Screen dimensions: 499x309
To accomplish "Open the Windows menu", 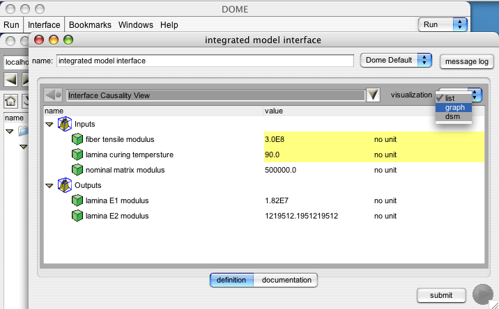I will click(x=136, y=25).
